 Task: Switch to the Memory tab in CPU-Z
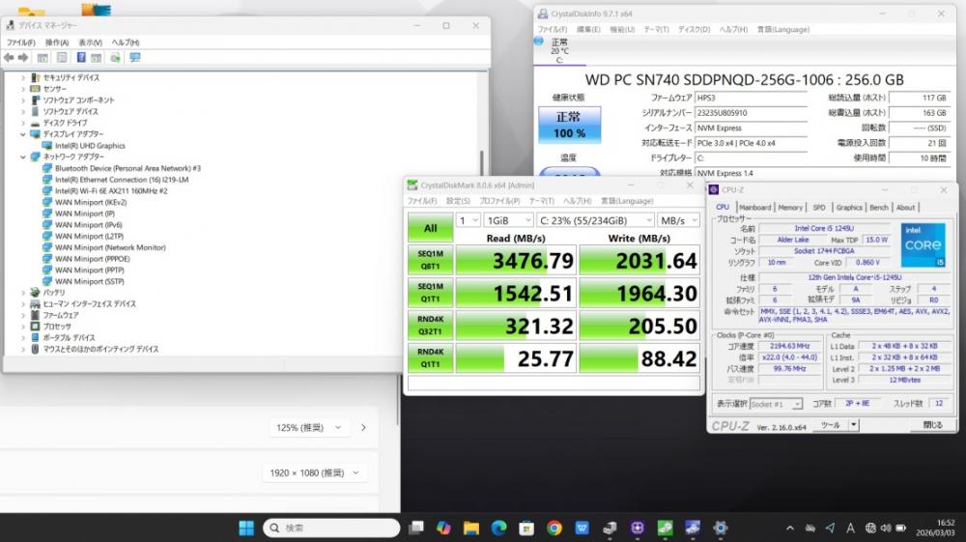click(x=790, y=208)
